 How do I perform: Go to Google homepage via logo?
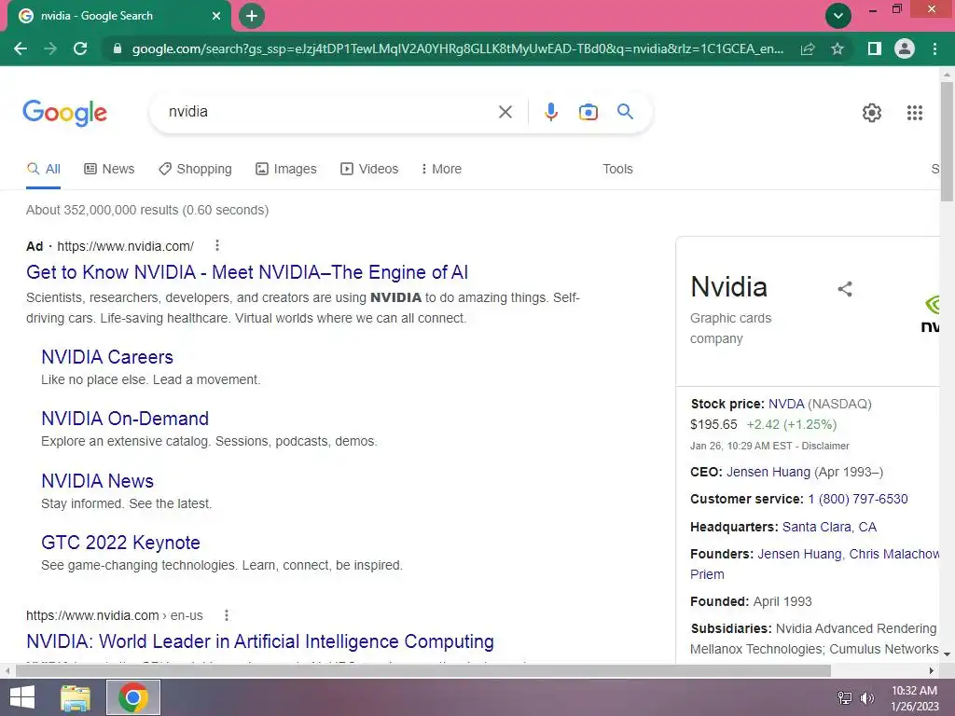pos(64,113)
